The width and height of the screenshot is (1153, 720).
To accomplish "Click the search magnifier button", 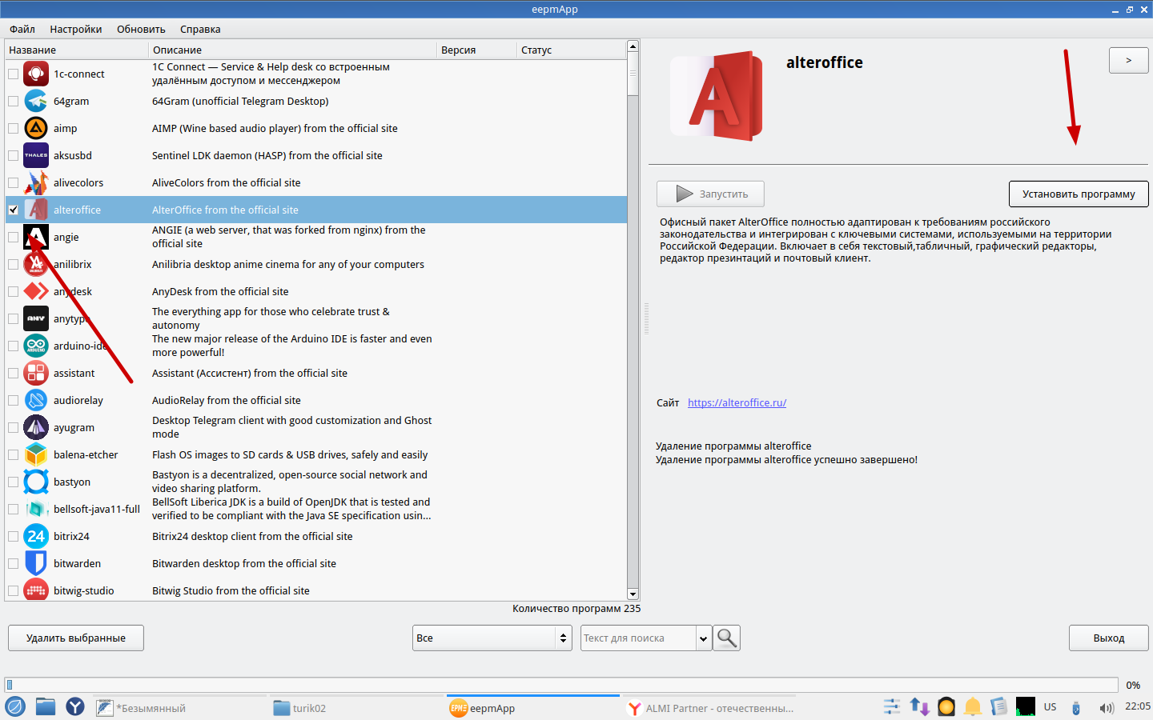I will coord(727,638).
